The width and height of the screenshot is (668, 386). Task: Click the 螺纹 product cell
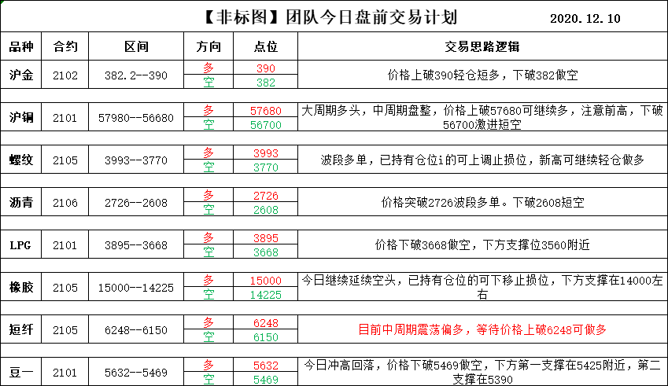[21, 160]
